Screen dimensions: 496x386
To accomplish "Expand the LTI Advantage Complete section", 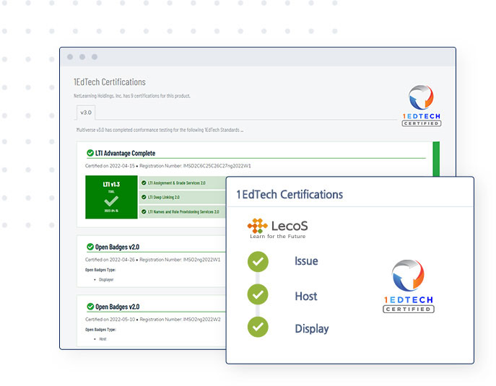I will [x=126, y=153].
